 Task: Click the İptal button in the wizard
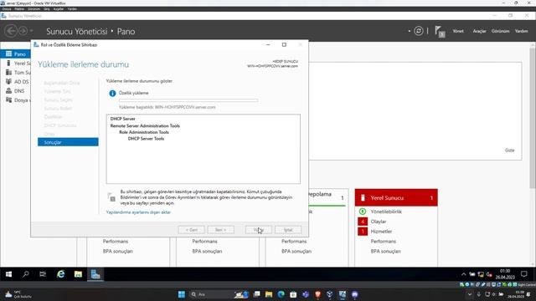pyautogui.click(x=288, y=230)
